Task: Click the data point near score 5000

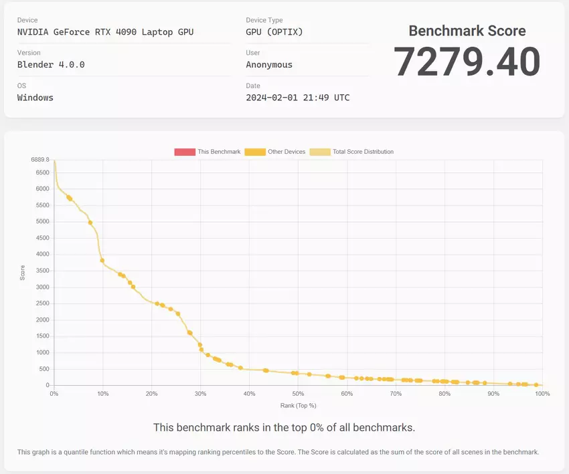Action: click(x=90, y=223)
